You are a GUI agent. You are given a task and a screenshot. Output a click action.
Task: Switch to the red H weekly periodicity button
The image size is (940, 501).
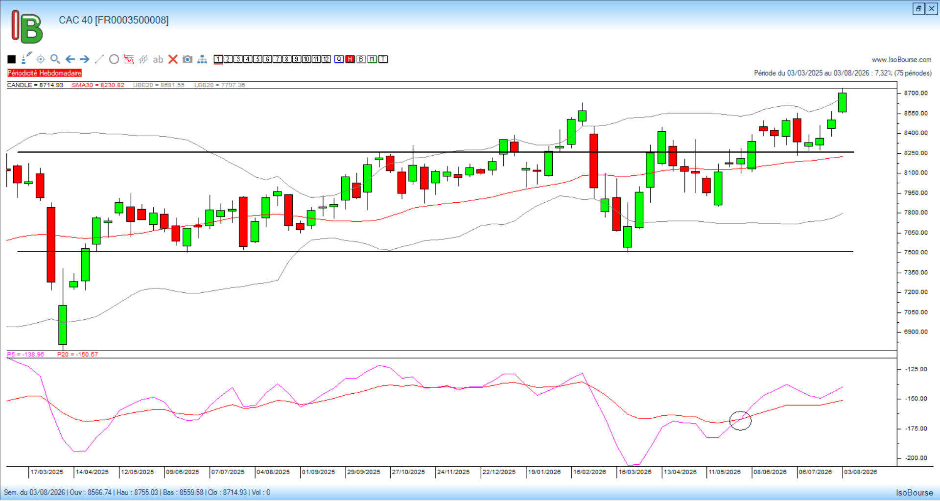click(350, 59)
